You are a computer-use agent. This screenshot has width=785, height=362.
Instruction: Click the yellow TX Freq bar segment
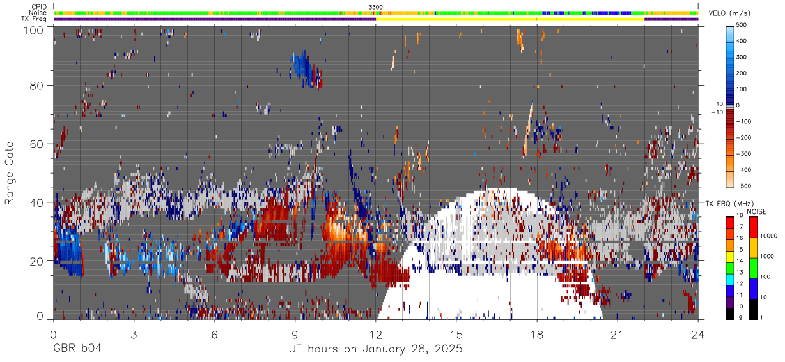click(x=510, y=19)
